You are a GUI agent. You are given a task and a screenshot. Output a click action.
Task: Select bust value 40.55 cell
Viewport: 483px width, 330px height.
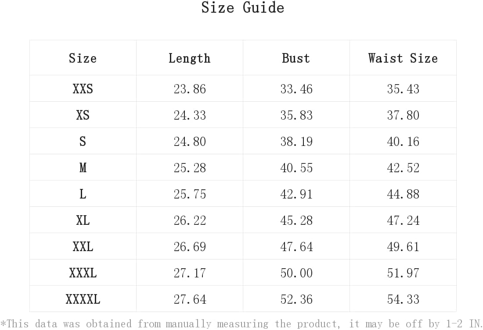coord(296,167)
